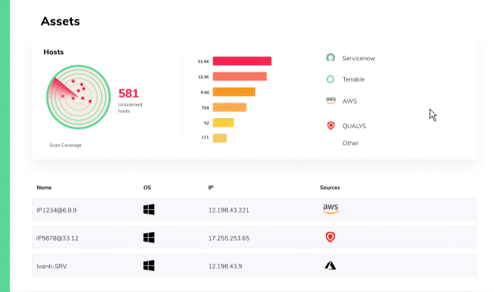
Task: Click the Qualys source icon for IP5678@33.12
Action: tap(330, 237)
